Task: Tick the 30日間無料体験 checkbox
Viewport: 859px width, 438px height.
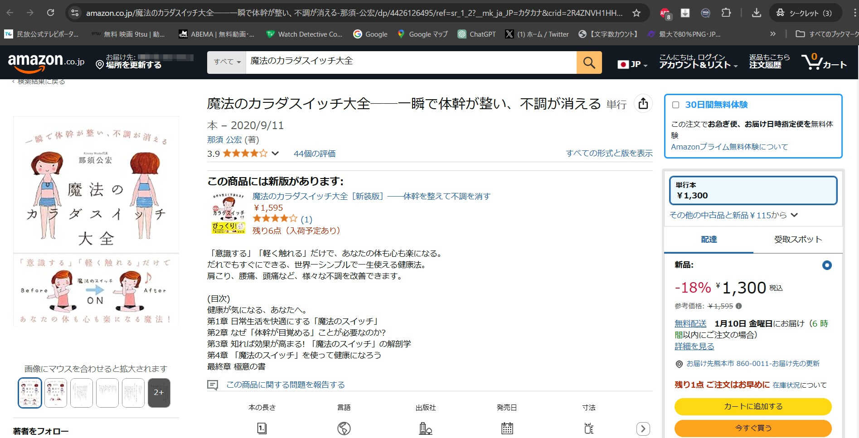Action: 675,105
